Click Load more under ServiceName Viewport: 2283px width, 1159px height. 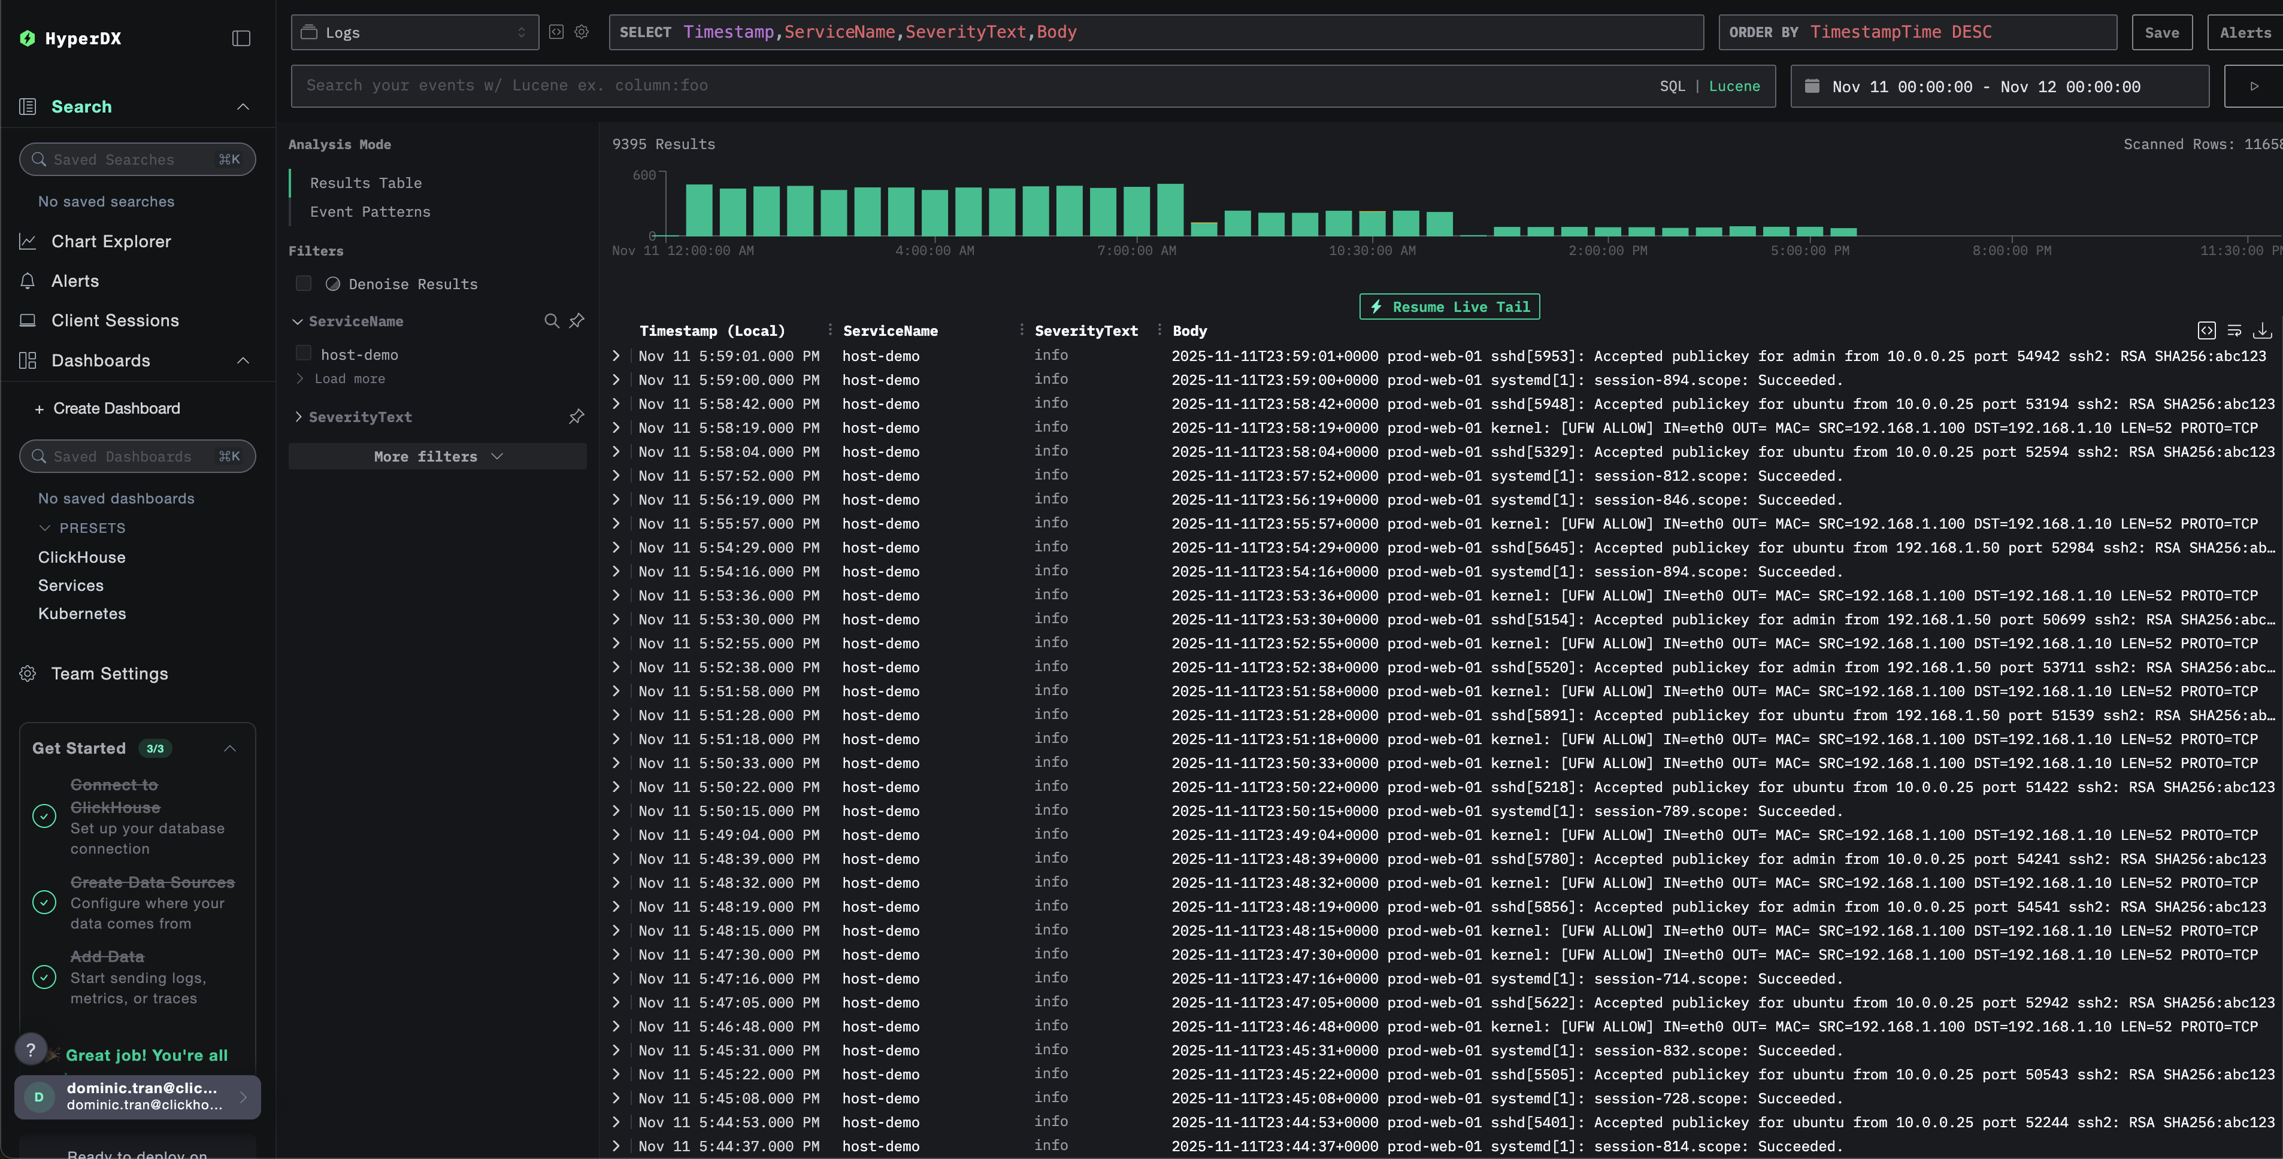[350, 378]
